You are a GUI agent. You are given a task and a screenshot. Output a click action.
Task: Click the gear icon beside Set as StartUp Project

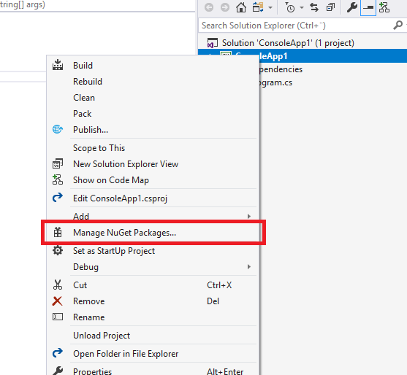click(58, 250)
